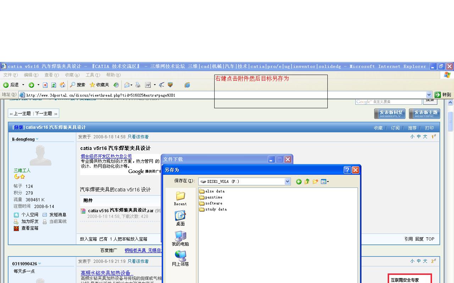Click the 加为好友 add friend icon
Image resolution: width=454 pixels, height=283 pixels.
pyautogui.click(x=16, y=221)
